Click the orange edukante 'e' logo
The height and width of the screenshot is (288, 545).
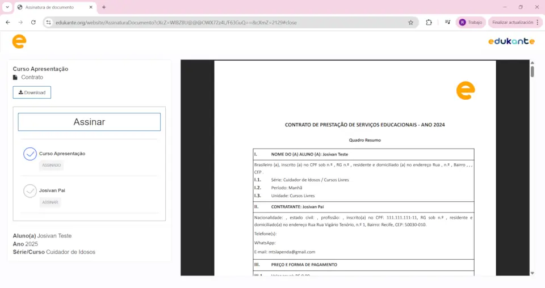19,41
